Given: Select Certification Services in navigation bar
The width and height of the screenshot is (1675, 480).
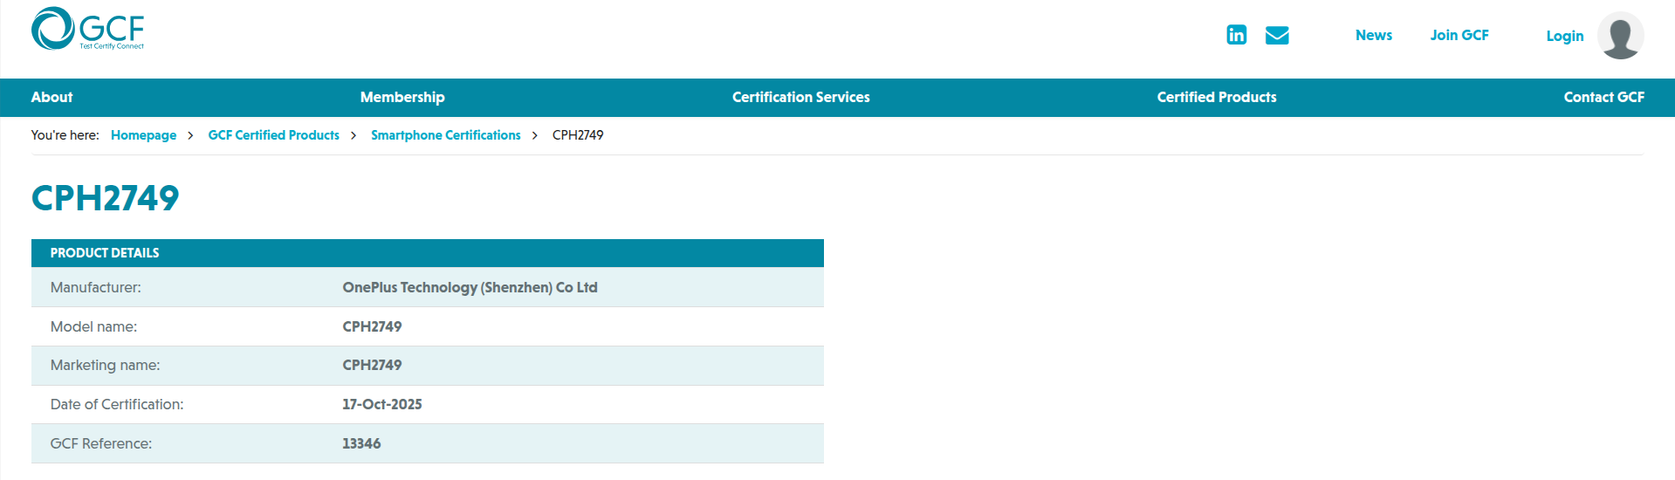Looking at the screenshot, I should (800, 97).
